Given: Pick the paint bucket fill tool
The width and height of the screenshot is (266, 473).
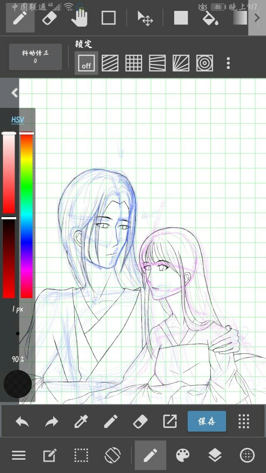Looking at the screenshot, I should tap(210, 18).
